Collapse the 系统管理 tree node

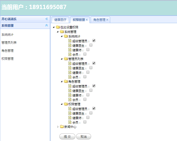pyautogui.click(x=58, y=32)
